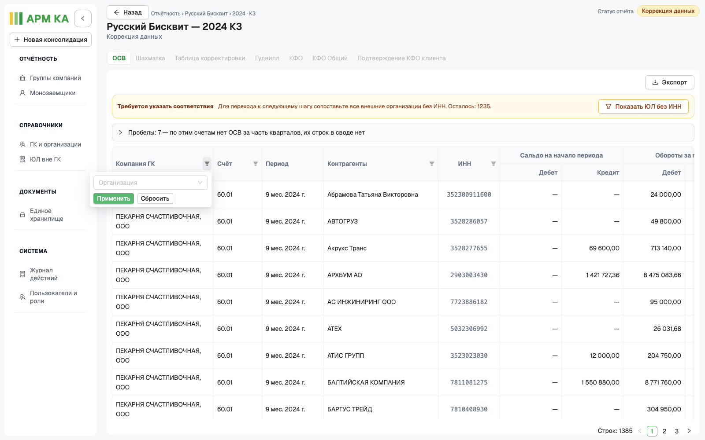
Task: Switch to the Гудвилл tab
Action: pyautogui.click(x=267, y=58)
